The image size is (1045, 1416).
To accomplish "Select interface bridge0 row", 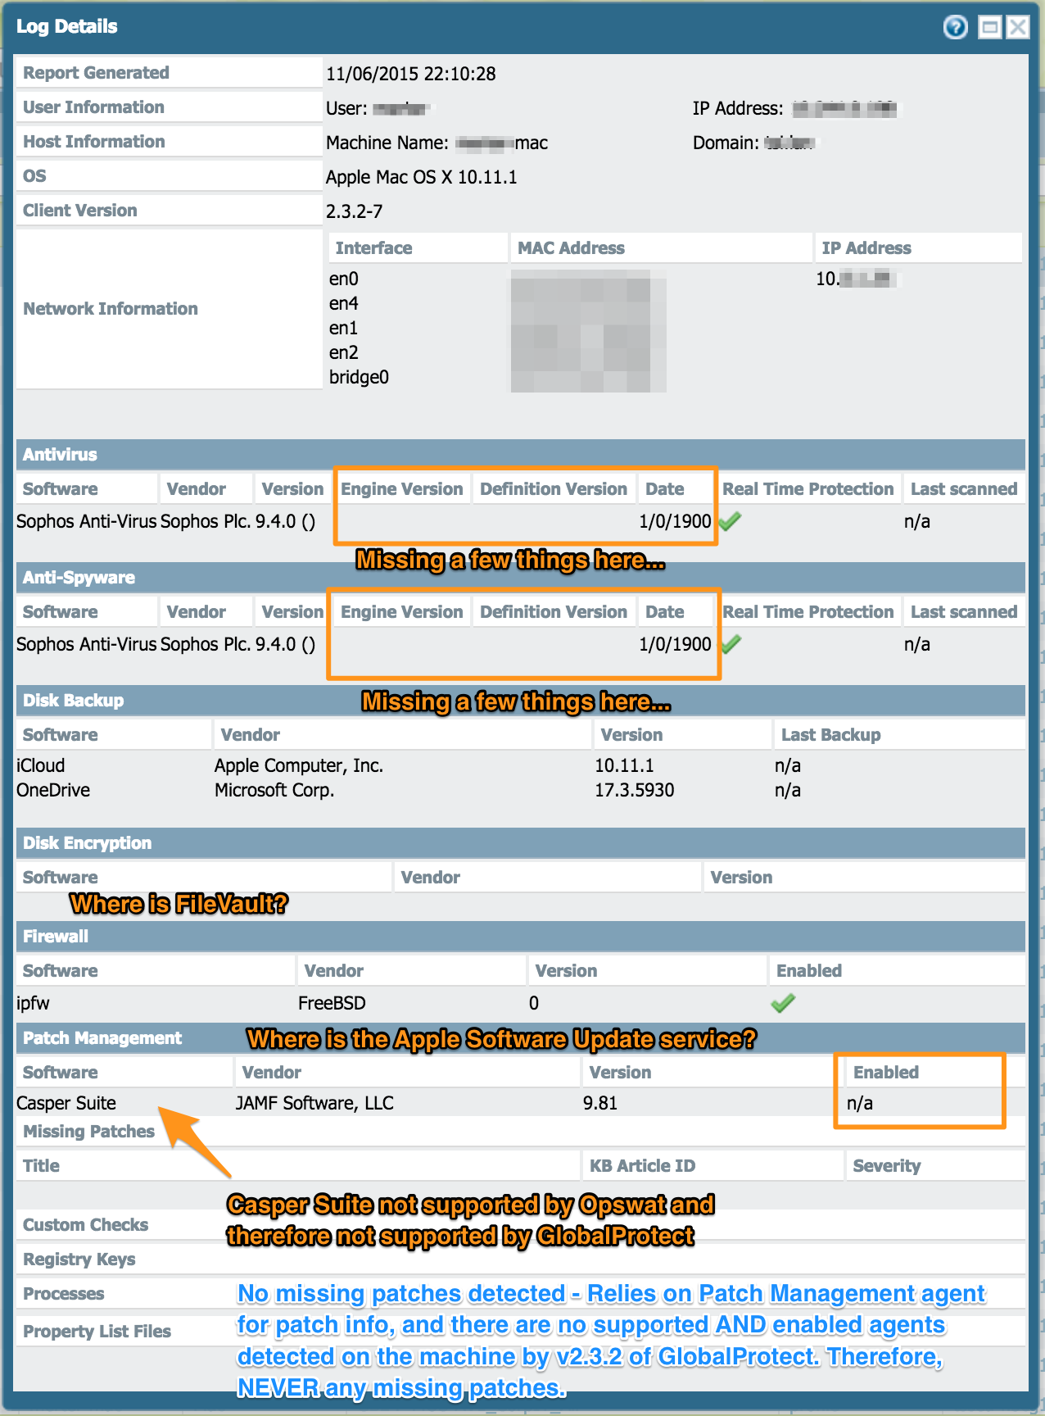I will 359,377.
